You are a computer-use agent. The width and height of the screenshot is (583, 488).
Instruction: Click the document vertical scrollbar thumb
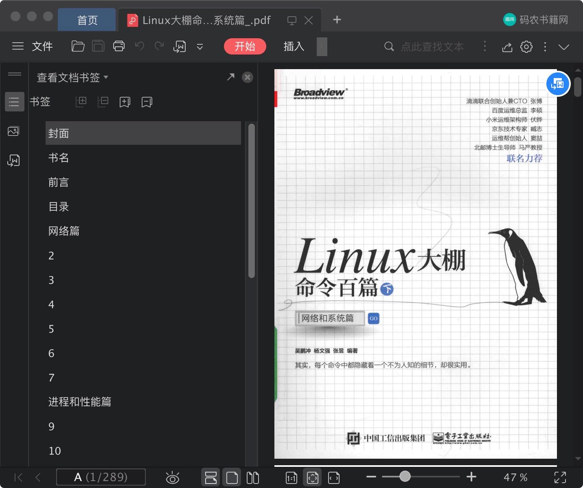578,87
